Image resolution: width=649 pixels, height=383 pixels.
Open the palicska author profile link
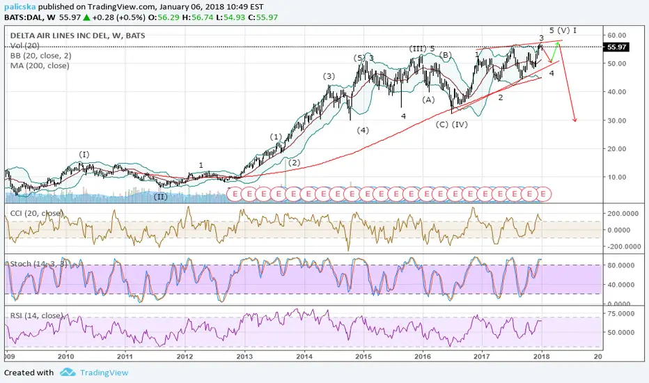point(20,7)
